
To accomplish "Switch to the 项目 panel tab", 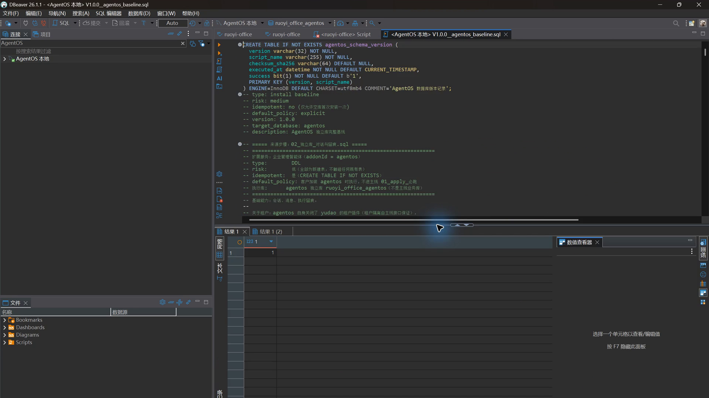I will coord(42,34).
